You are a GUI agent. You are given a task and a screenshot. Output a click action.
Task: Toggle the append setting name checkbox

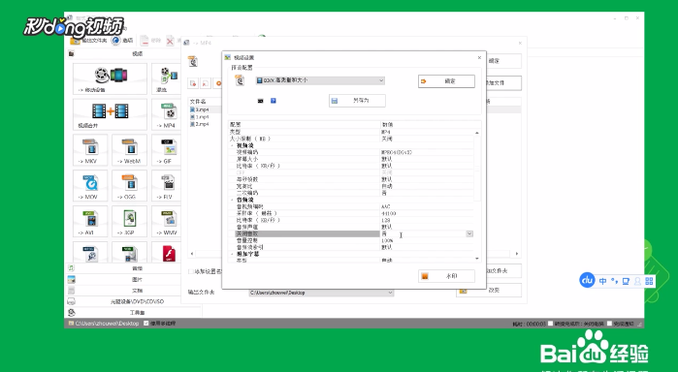191,272
